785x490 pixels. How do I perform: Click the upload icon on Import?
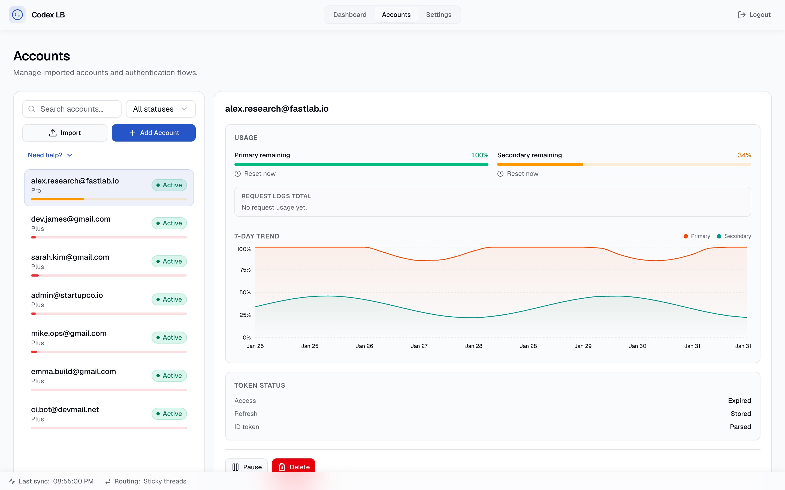53,133
